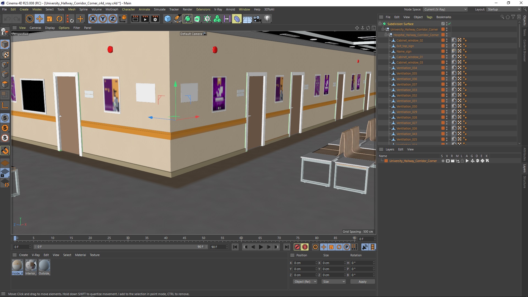Screen dimensions: 528x297
Task: Collapse Subdivision Surface tree node
Action: [380, 24]
